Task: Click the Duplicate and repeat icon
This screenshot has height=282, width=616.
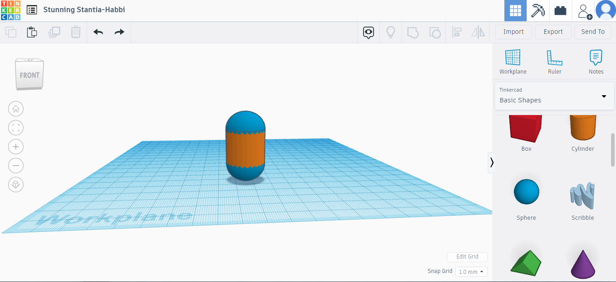Action: pos(54,32)
